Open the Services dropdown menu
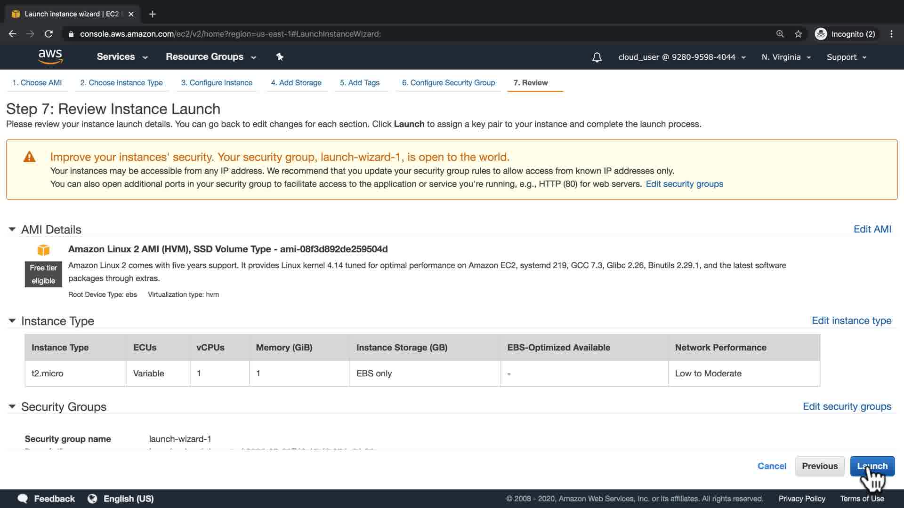This screenshot has width=904, height=508. coord(122,57)
